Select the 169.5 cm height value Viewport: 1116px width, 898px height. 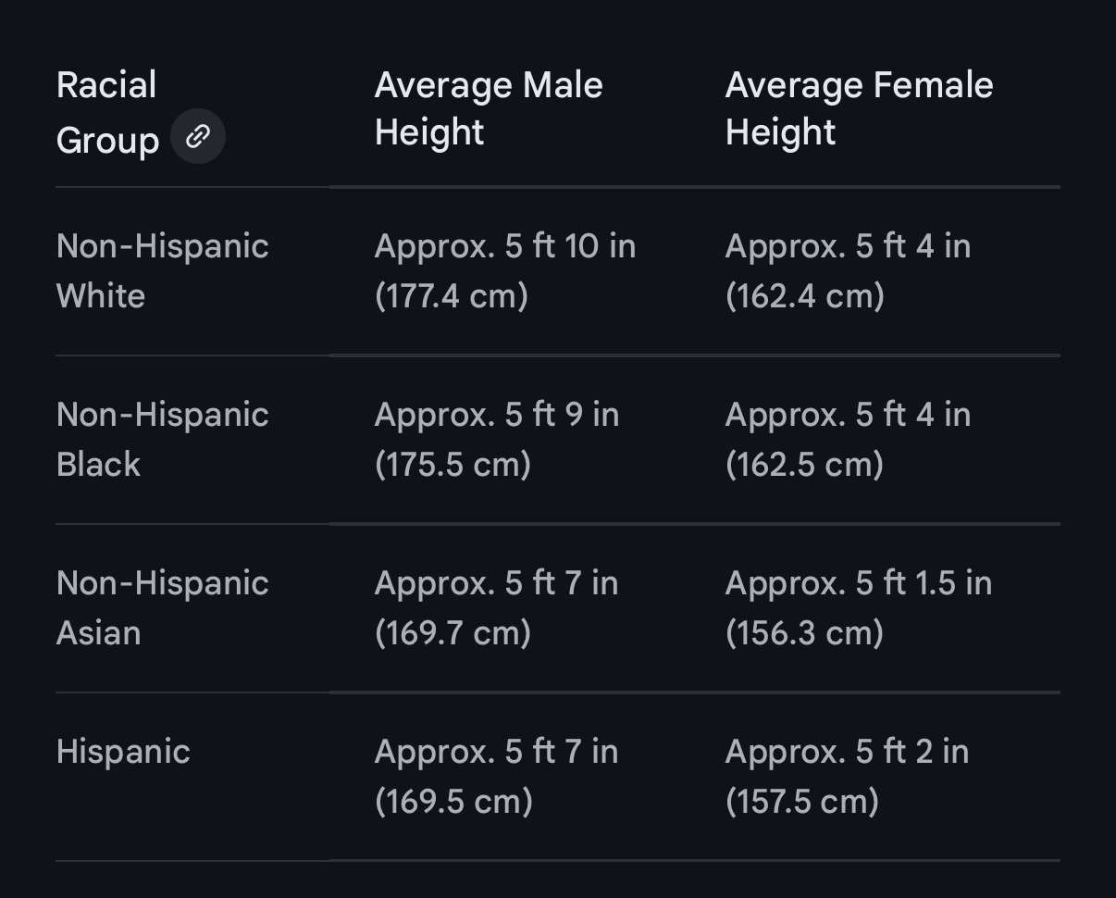pyautogui.click(x=453, y=803)
